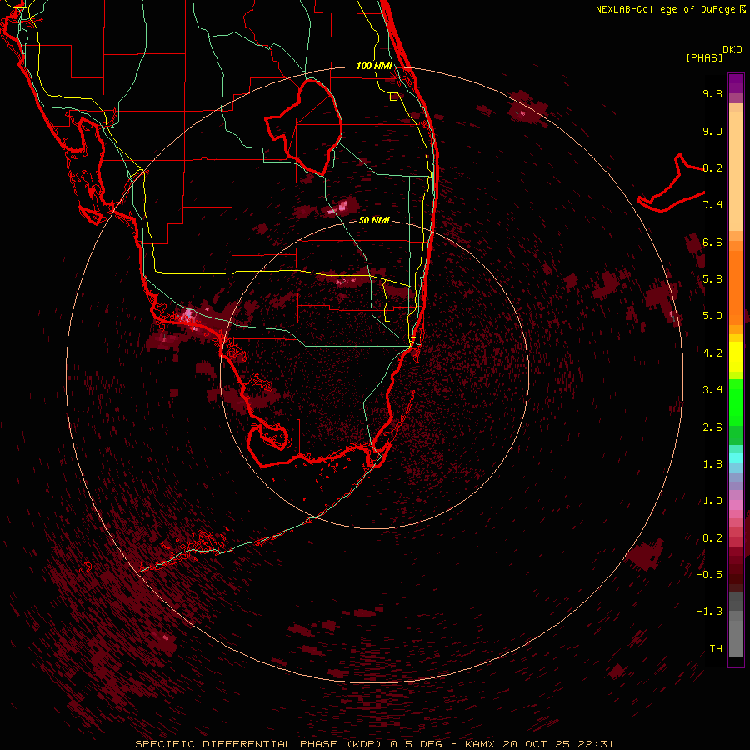The image size is (750, 750).
Task: Select the 0.2 scale label
Action: (x=712, y=538)
